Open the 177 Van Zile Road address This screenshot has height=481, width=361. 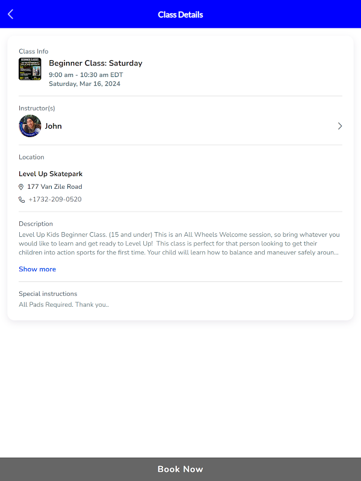click(55, 186)
